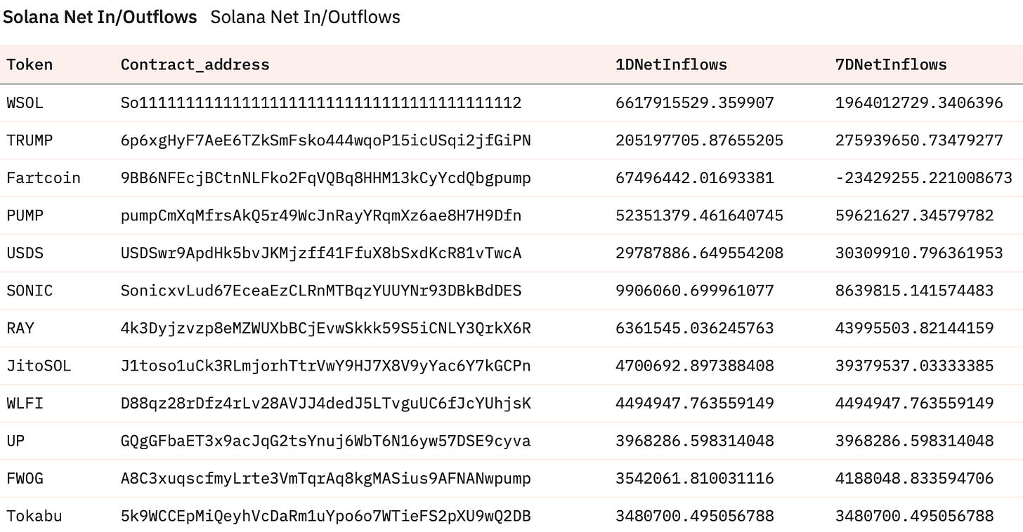
Task: Select Tokabu contract address starting 5k9WCCEp
Action: click(x=326, y=516)
